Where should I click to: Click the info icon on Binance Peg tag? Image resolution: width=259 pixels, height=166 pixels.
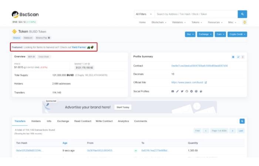(x=49, y=38)
